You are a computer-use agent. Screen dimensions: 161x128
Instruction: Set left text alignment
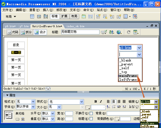click(108, 101)
